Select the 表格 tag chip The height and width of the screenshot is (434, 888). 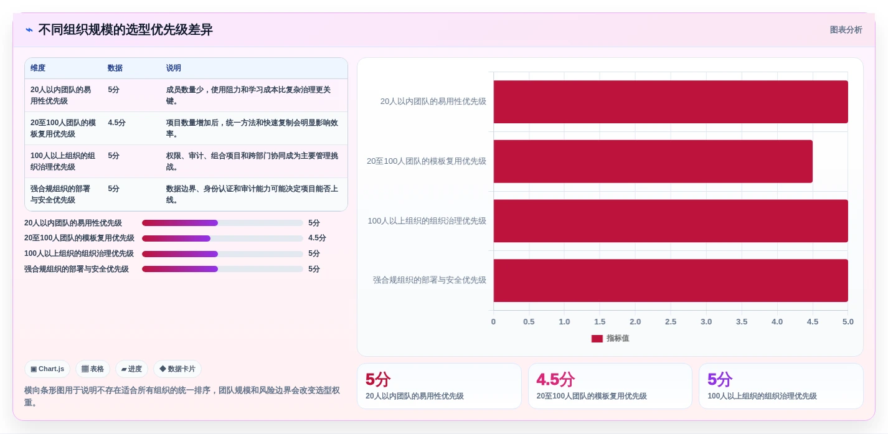tap(93, 369)
